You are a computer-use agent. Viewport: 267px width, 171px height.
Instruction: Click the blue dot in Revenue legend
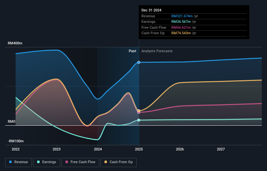(11, 162)
